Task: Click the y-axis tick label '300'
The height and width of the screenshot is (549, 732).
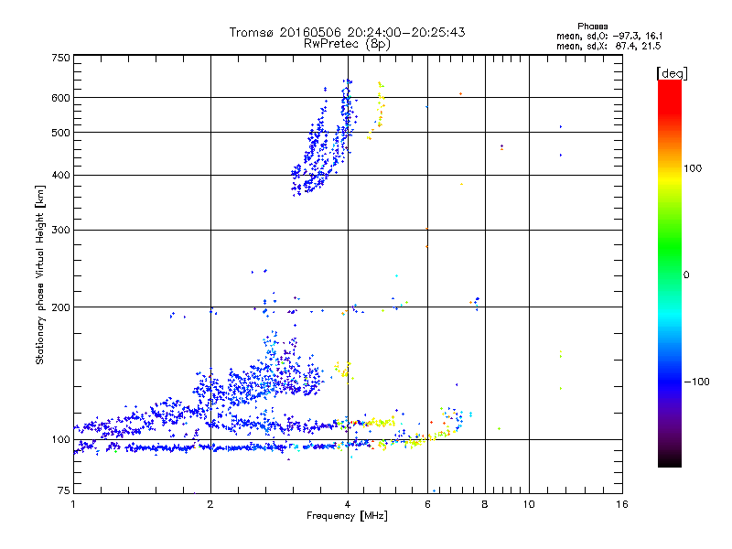Action: [60, 231]
